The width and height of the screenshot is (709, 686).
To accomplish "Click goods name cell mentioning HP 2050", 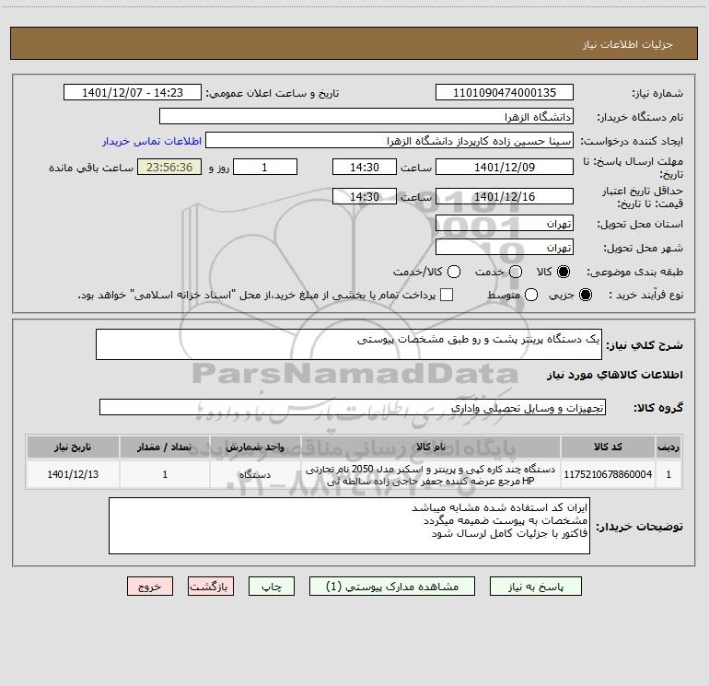I will 431,474.
